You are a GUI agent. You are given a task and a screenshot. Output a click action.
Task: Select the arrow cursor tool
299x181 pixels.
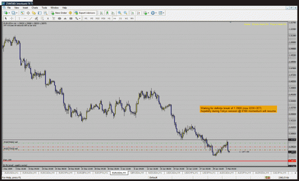6,19
